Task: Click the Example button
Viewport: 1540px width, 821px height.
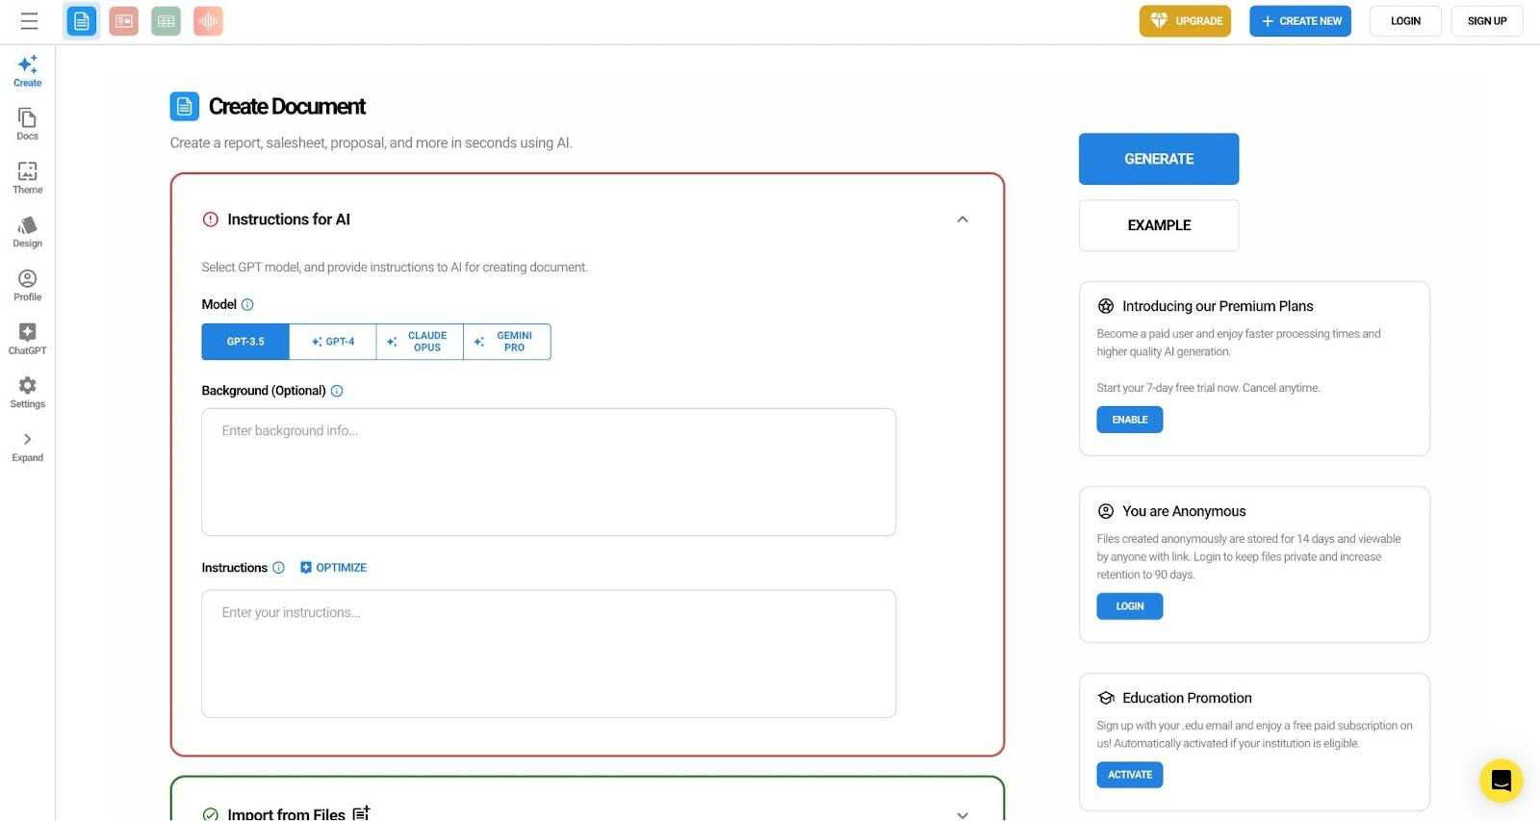Action: (x=1159, y=225)
